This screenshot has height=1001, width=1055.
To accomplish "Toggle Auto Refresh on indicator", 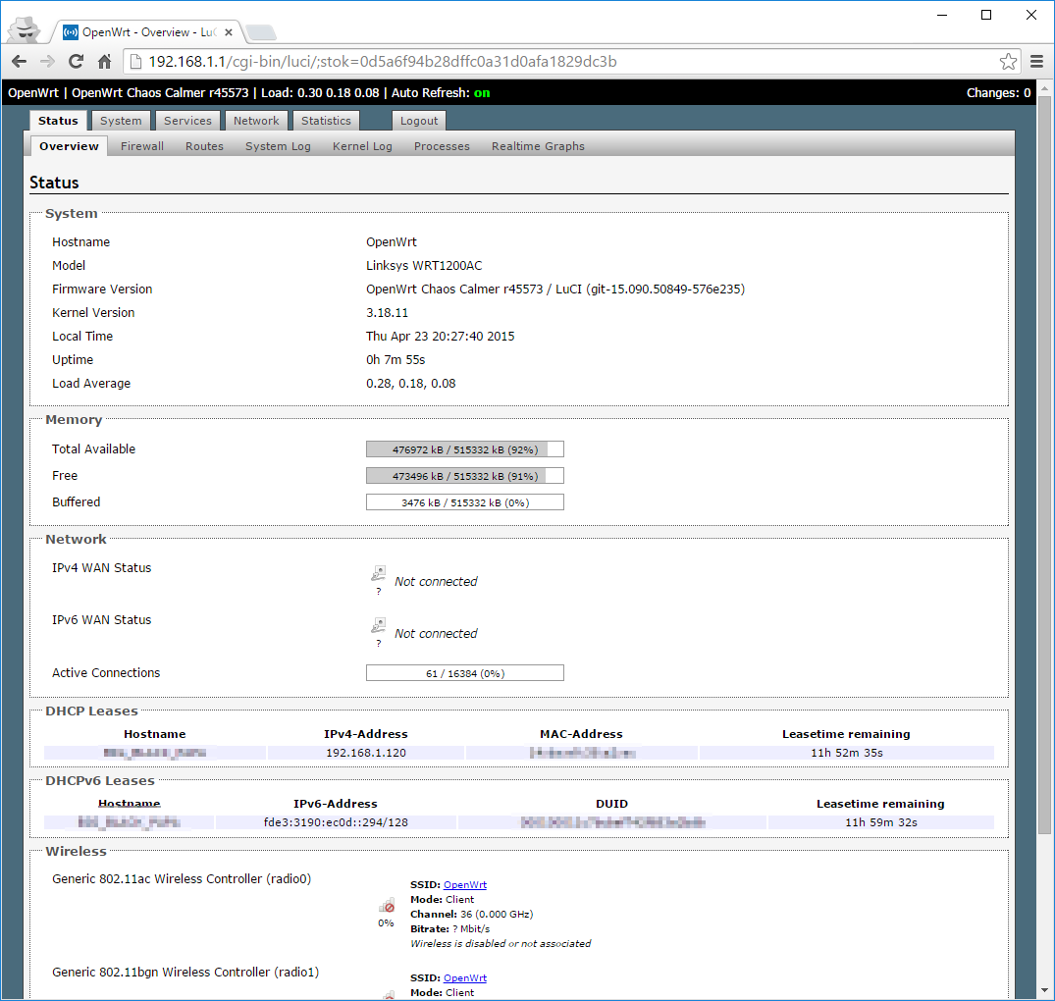I will [x=481, y=93].
